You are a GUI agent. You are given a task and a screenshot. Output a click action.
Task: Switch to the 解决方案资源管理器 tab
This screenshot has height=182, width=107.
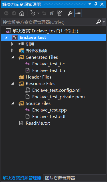point(22,178)
